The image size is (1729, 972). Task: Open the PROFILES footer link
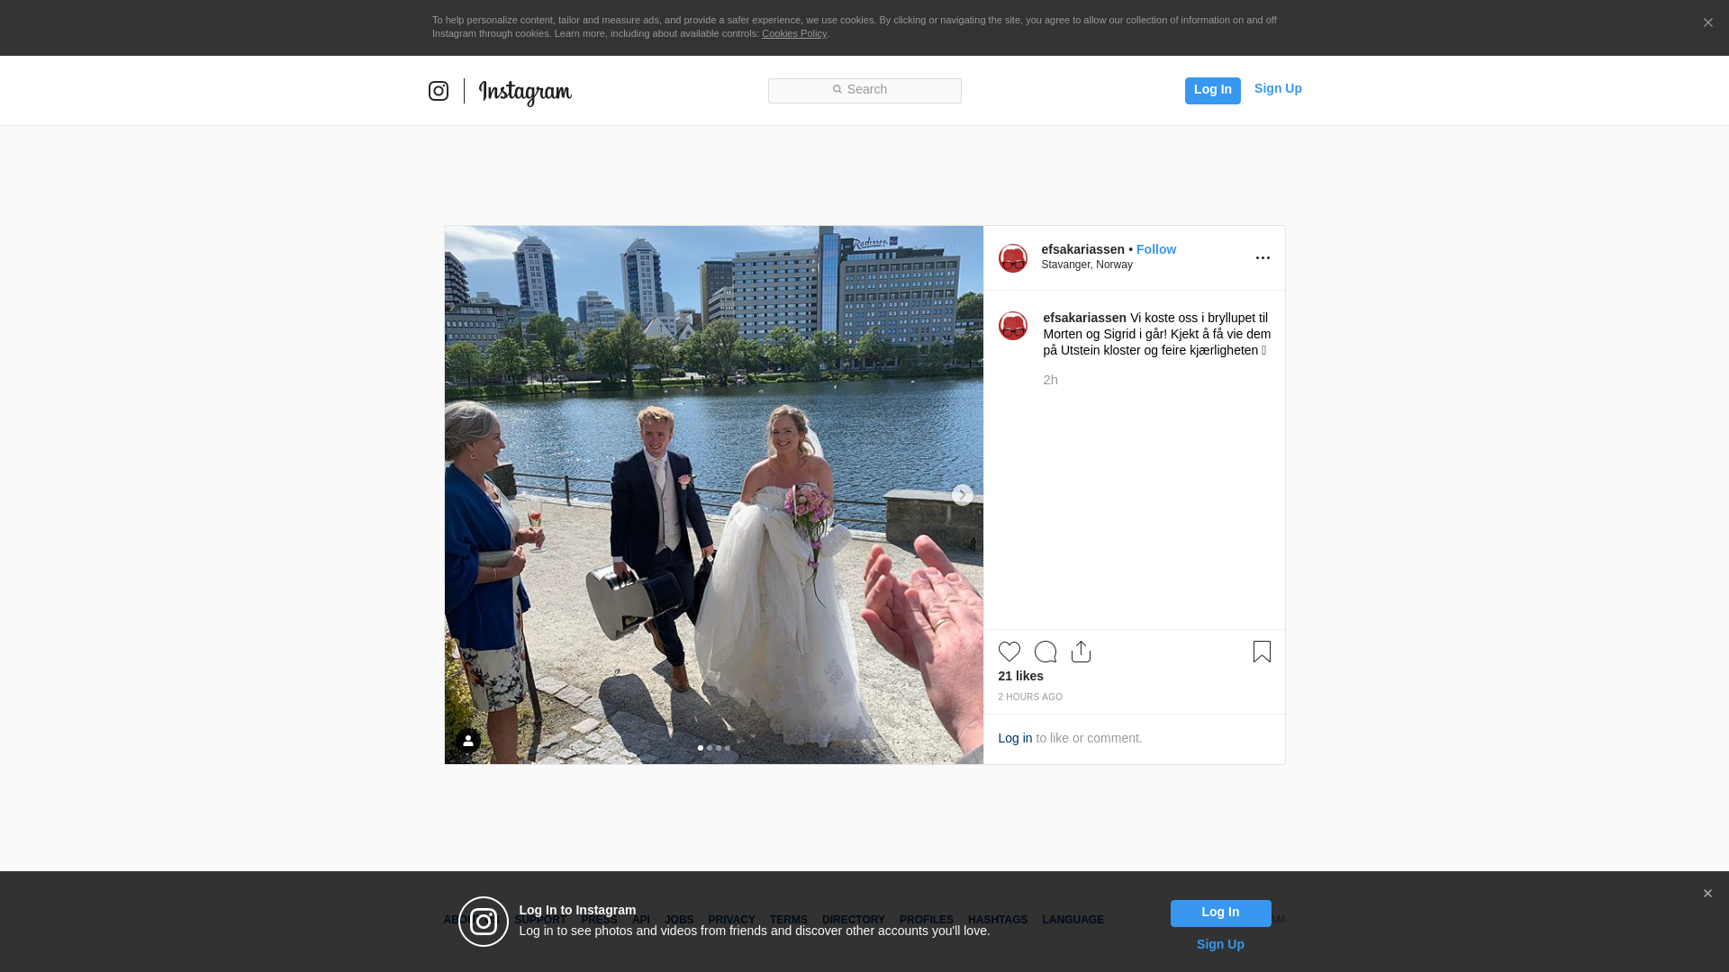(927, 920)
